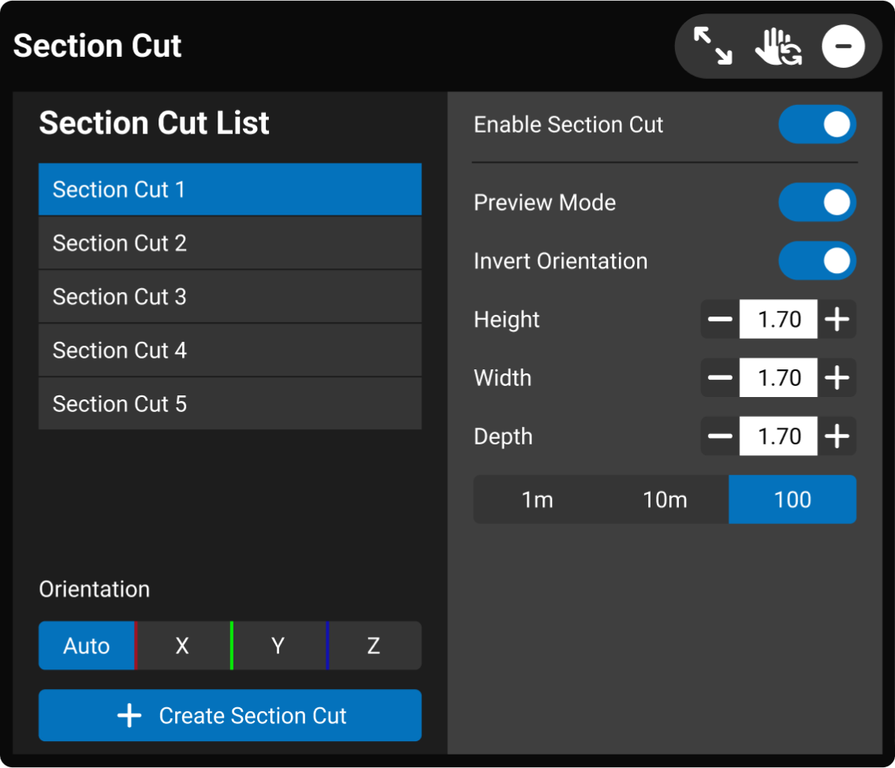Image resolution: width=895 pixels, height=768 pixels.
Task: Toggle the Enable Section Cut switch
Action: pyautogui.click(x=817, y=125)
